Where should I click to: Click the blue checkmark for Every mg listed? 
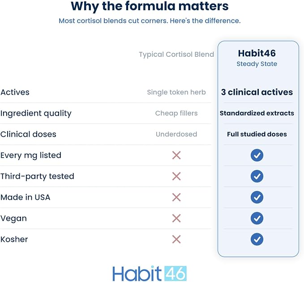click(257, 155)
